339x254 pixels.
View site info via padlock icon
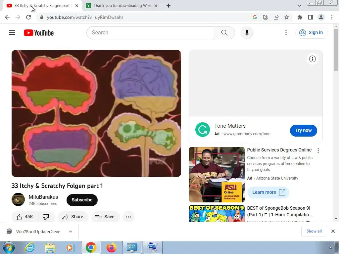42,17
